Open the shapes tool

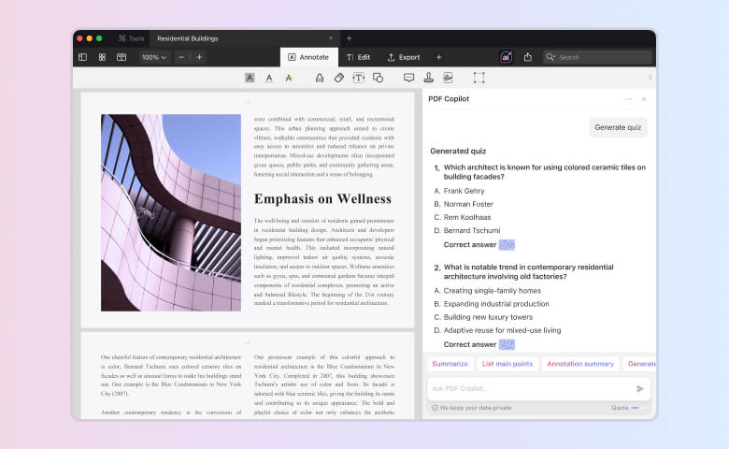click(379, 78)
